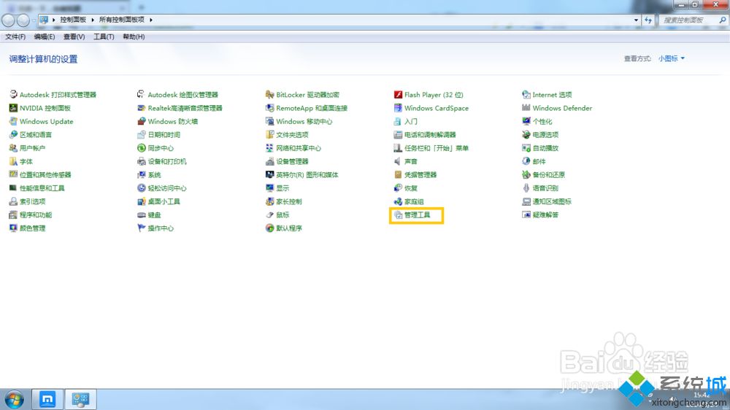Expand the address bar history dropdown arrow
This screenshot has height=410, width=730.
tap(636, 20)
